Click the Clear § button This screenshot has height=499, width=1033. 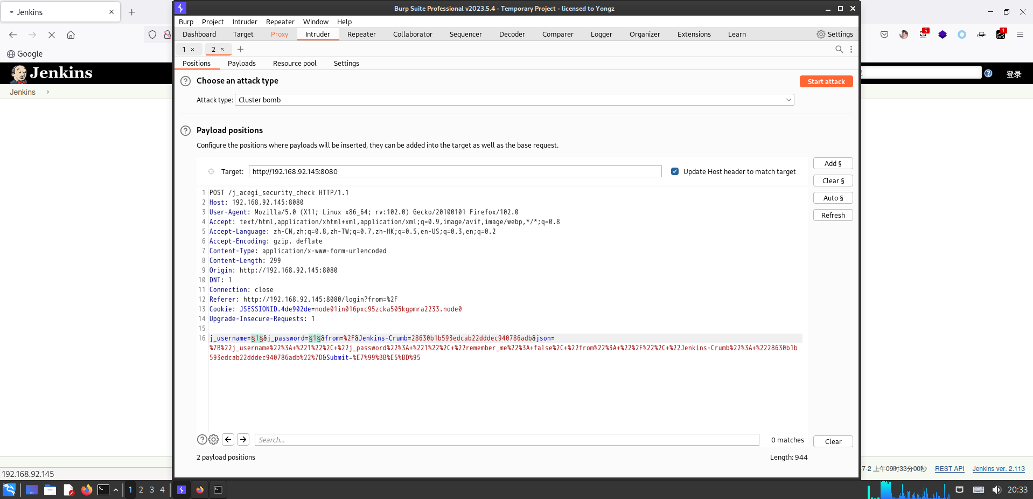coord(833,181)
